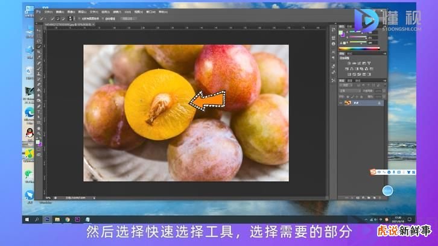Toggle lock all for the layer
The height and width of the screenshot is (246, 438).
coord(361,96)
